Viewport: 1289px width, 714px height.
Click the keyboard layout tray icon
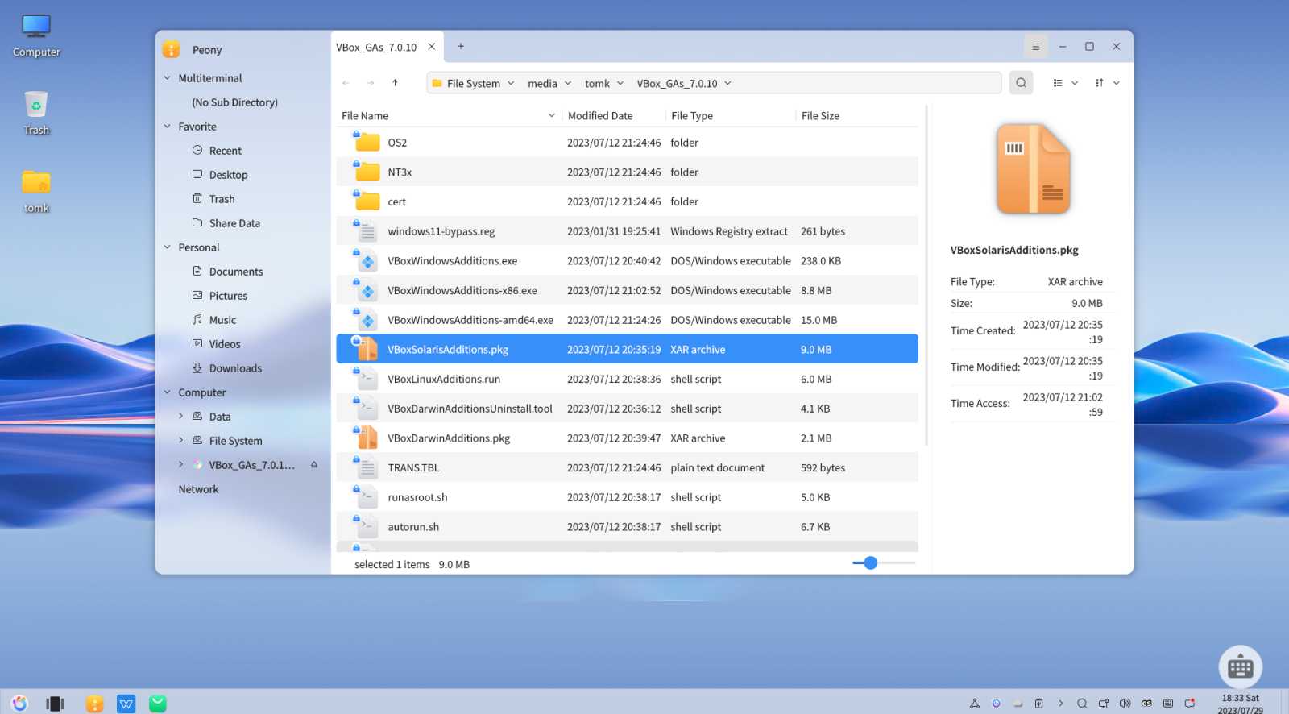click(x=1168, y=704)
